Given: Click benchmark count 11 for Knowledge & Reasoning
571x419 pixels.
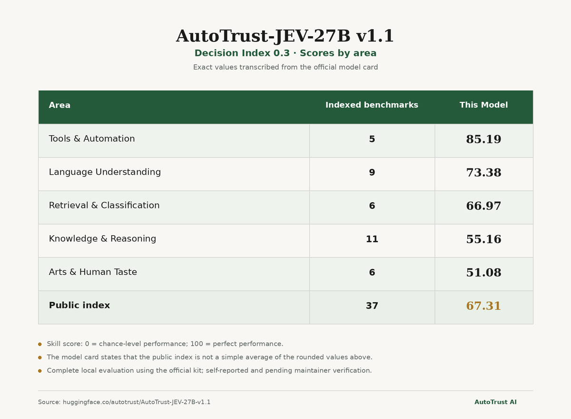Looking at the screenshot, I should point(372,239).
